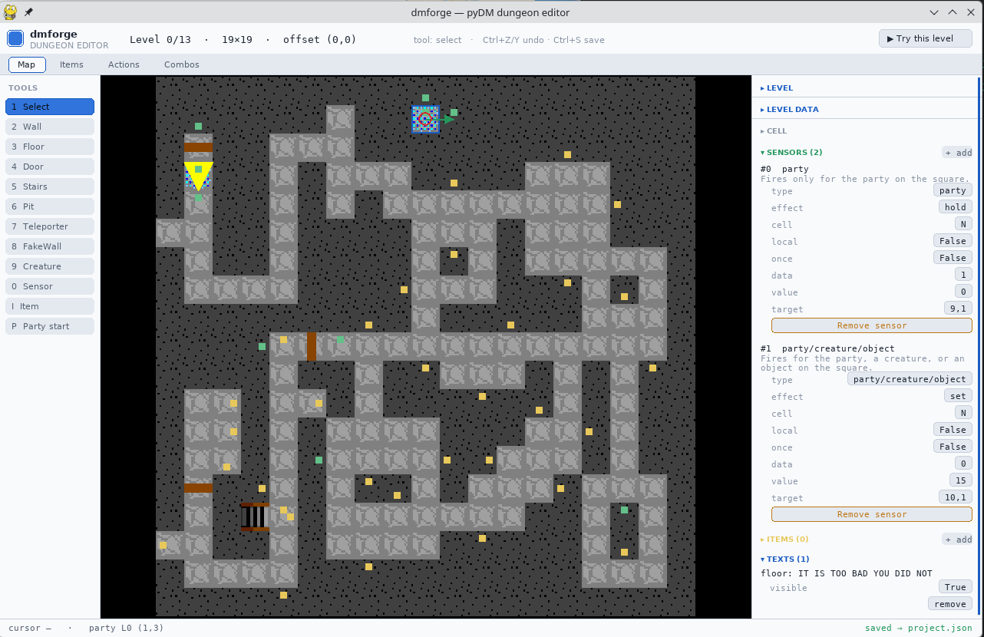Remove sensor #1 party/creature/object
984x637 pixels.
(872, 514)
